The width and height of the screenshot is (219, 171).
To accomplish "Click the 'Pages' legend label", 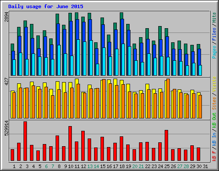I will tap(214, 52).
